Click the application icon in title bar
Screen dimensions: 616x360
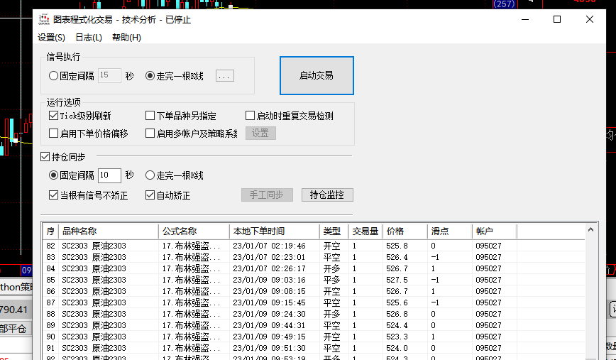click(44, 19)
